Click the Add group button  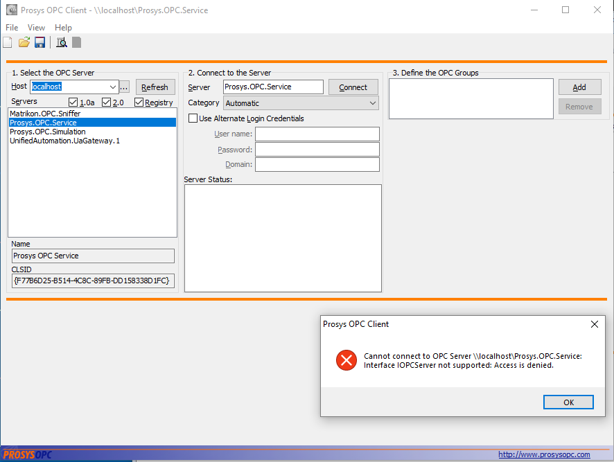click(x=579, y=87)
